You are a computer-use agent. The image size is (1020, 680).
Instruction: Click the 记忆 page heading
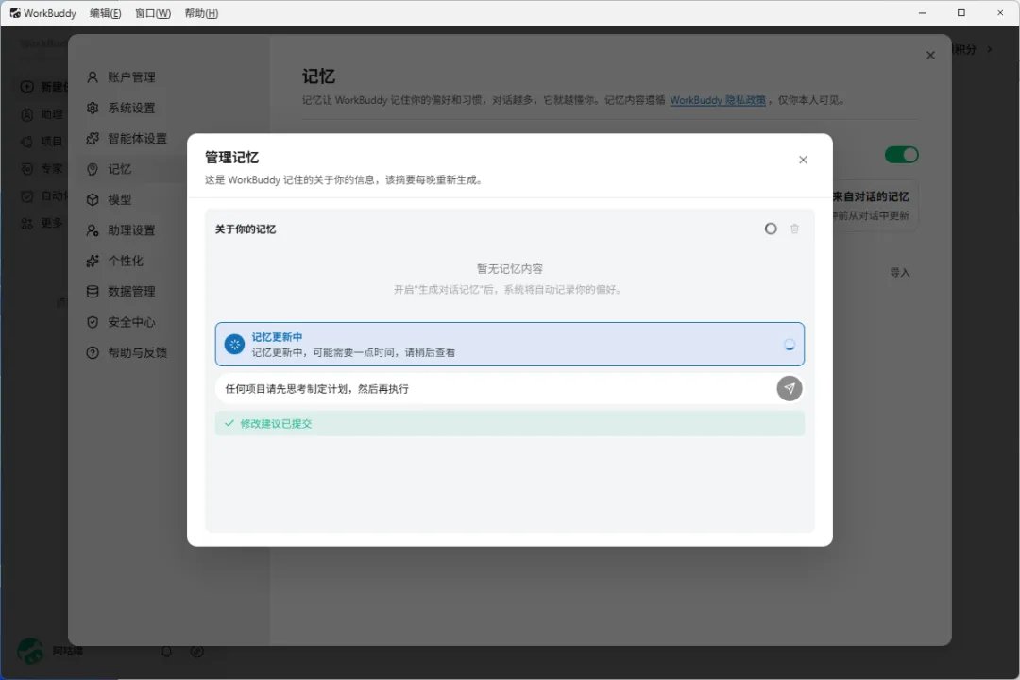[318, 76]
